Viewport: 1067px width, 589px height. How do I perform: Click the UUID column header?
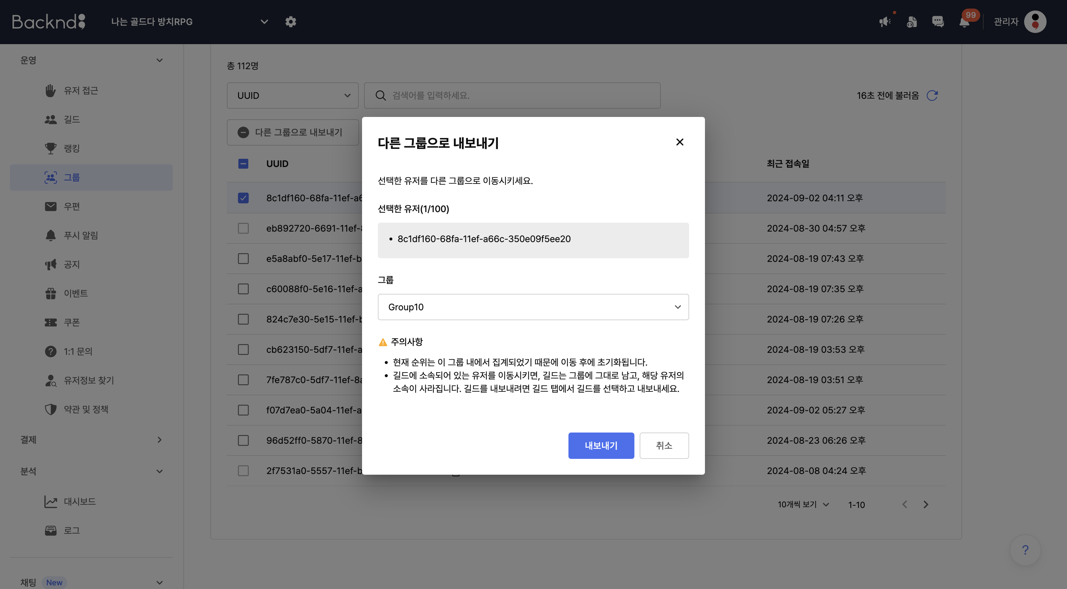click(x=277, y=164)
